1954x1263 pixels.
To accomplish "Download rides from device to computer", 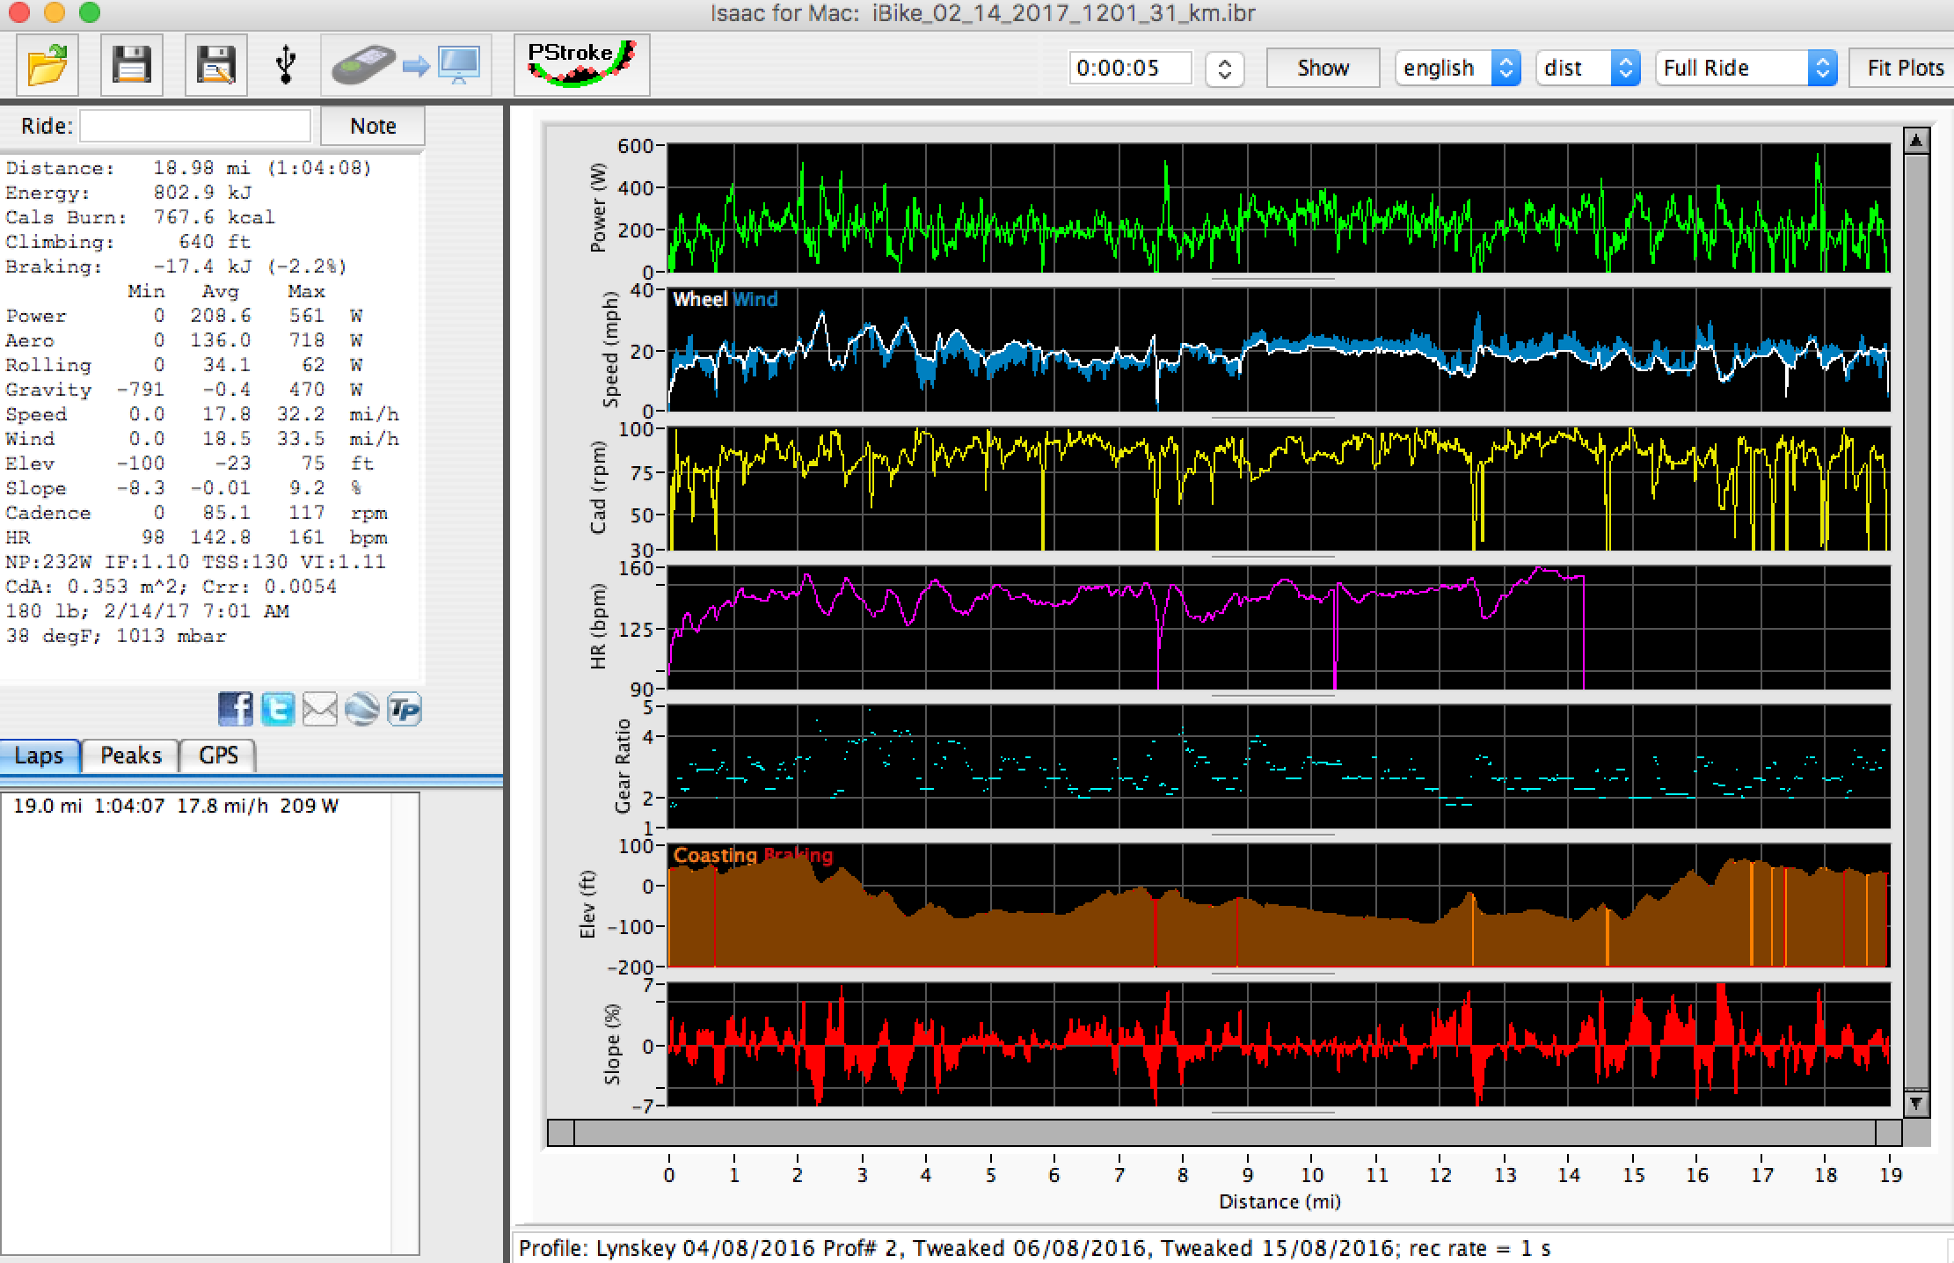I will point(405,66).
